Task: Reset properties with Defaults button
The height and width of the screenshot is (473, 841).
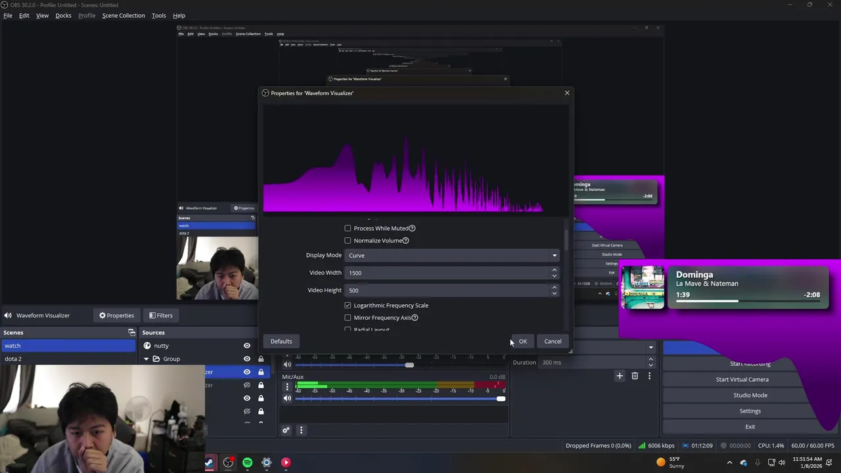Action: pos(281,342)
